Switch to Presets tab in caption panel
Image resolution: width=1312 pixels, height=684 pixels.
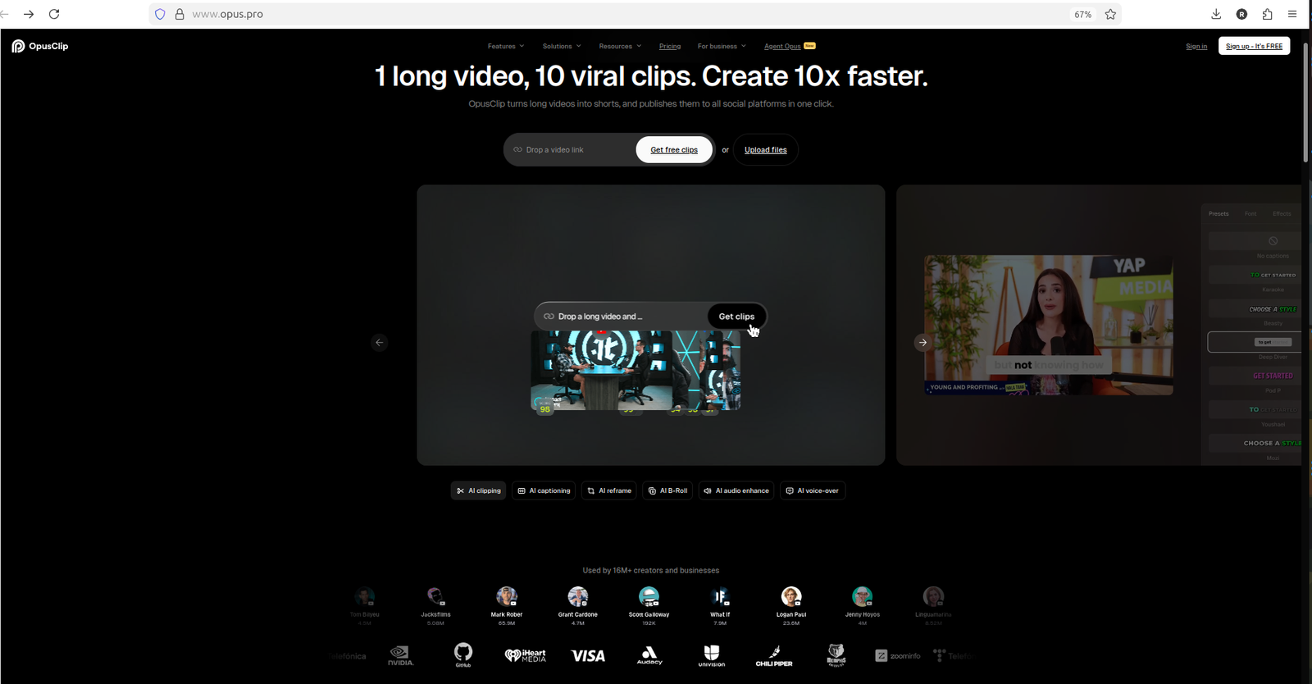tap(1219, 213)
